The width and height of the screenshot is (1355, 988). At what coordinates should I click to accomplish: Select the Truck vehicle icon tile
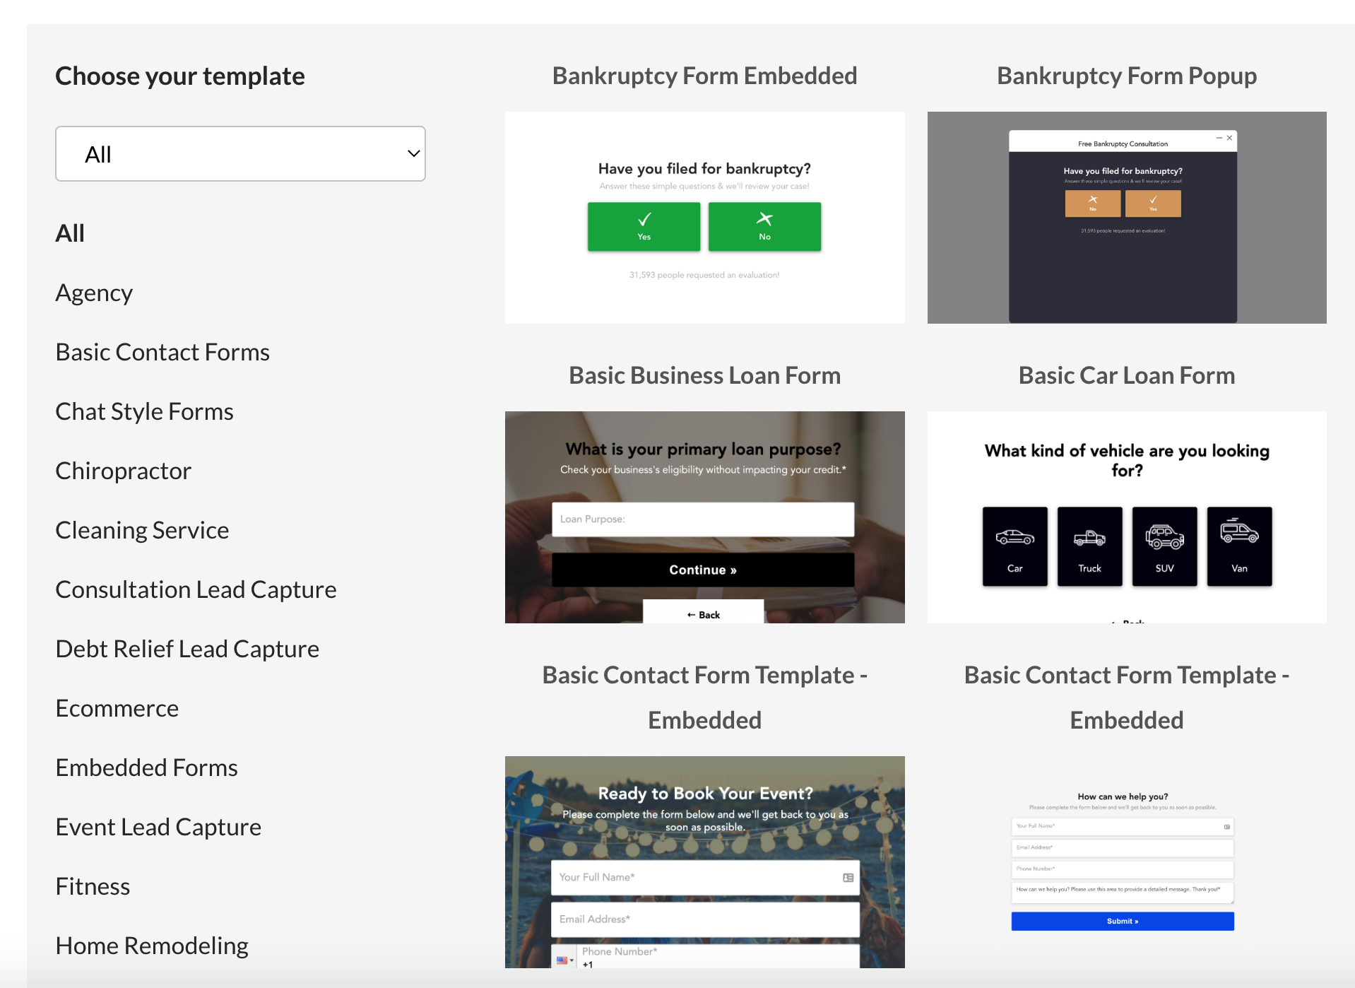coord(1089,546)
